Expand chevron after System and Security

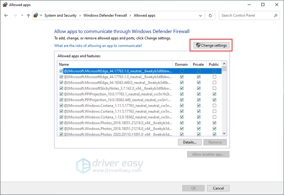coord(80,16)
